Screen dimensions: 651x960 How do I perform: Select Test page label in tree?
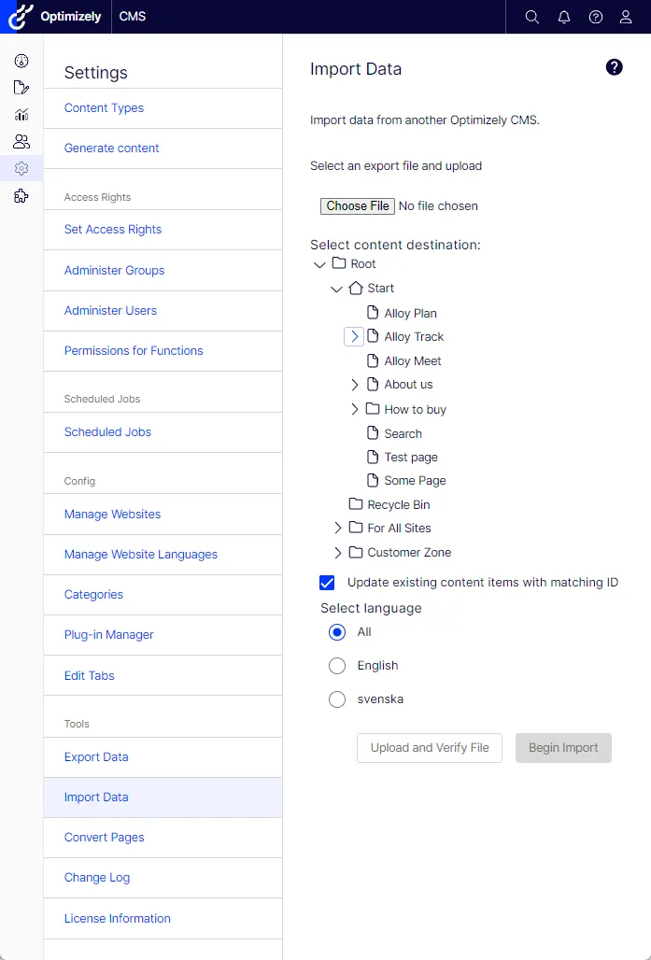411,458
